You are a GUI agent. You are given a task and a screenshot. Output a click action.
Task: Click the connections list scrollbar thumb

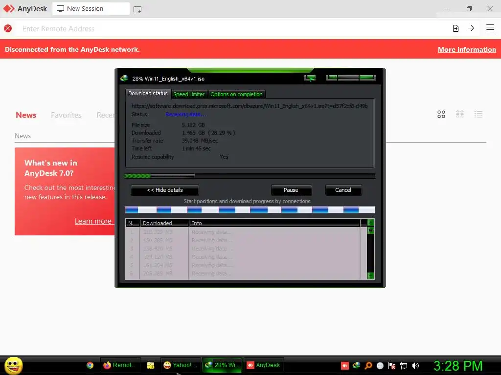tap(371, 230)
